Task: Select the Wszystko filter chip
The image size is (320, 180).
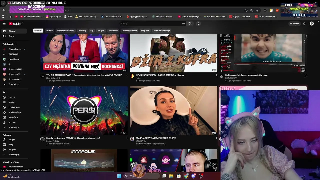Action: 38,31
